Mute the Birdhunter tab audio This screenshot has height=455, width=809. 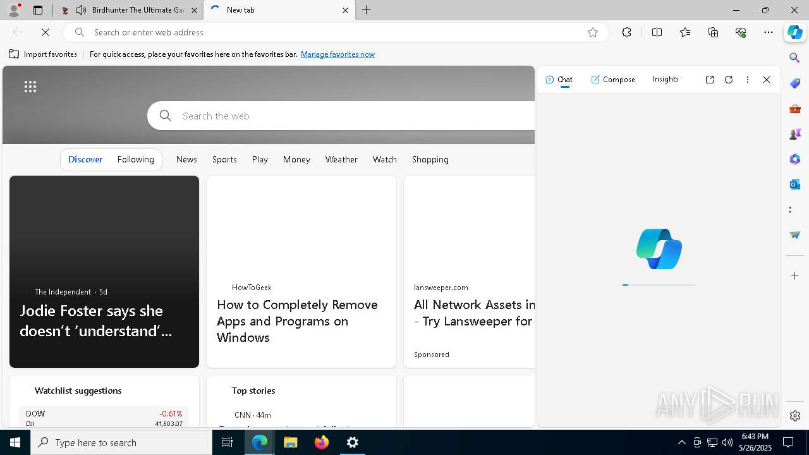81,10
